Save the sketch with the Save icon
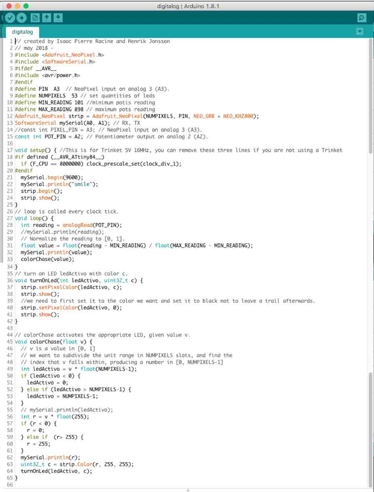 pos(58,18)
